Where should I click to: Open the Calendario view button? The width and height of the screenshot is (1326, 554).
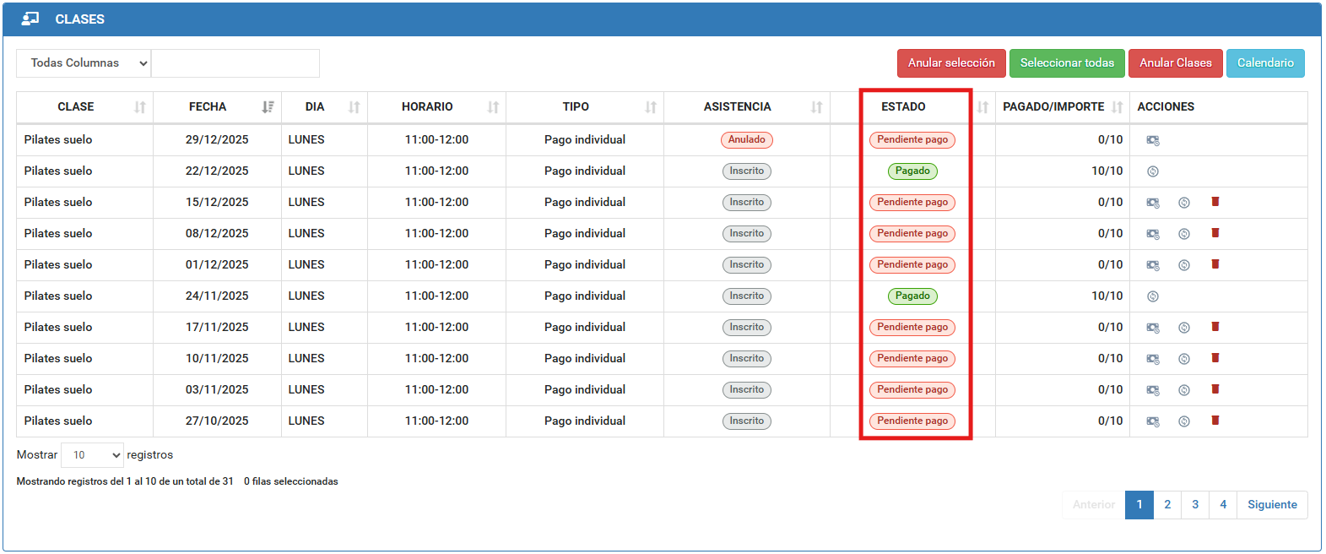click(x=1264, y=63)
